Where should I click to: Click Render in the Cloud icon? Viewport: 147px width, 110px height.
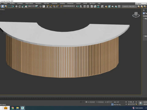pyautogui.click(x=116, y=6)
